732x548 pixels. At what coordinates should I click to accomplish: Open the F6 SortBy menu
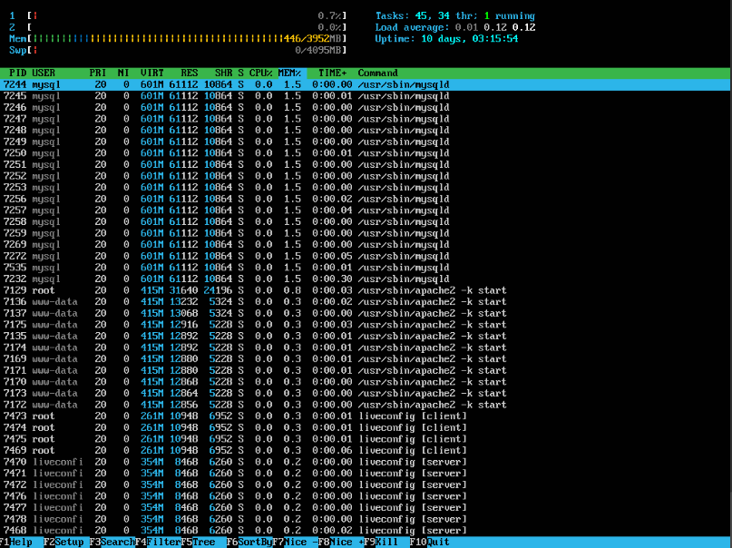tap(249, 542)
